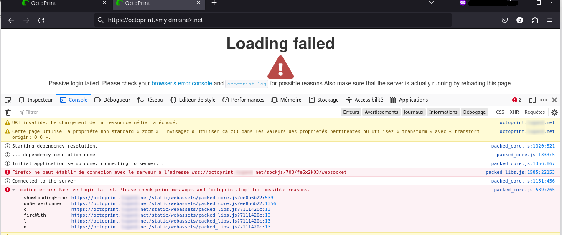This screenshot has width=562, height=235.
Task: Open the Pocket save icon
Action: point(505,20)
